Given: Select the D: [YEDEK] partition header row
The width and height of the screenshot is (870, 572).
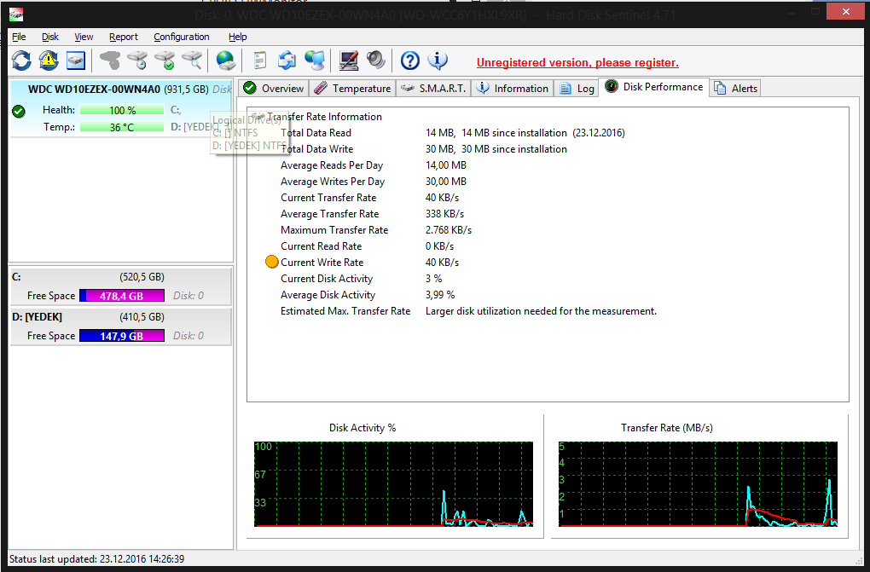Looking at the screenshot, I should coord(120,317).
